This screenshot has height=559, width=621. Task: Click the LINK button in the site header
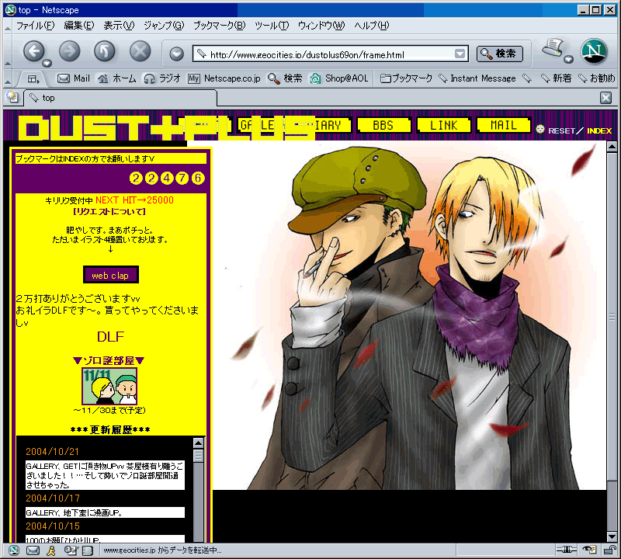444,126
